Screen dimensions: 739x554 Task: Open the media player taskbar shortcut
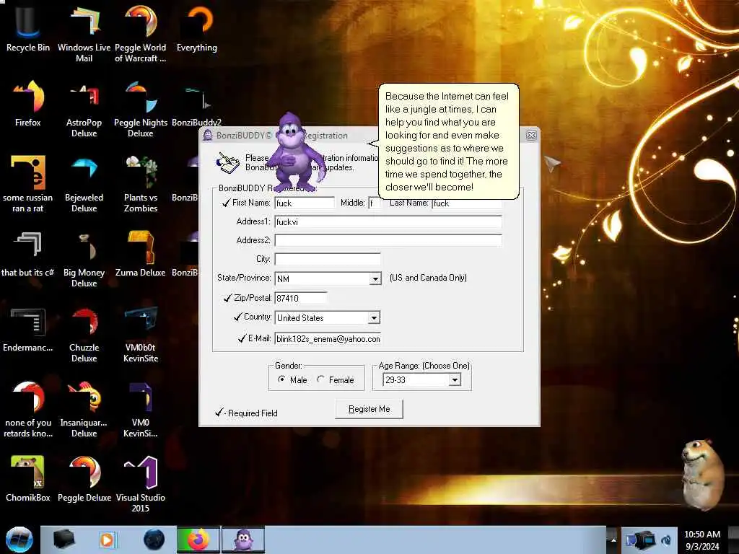(108, 540)
